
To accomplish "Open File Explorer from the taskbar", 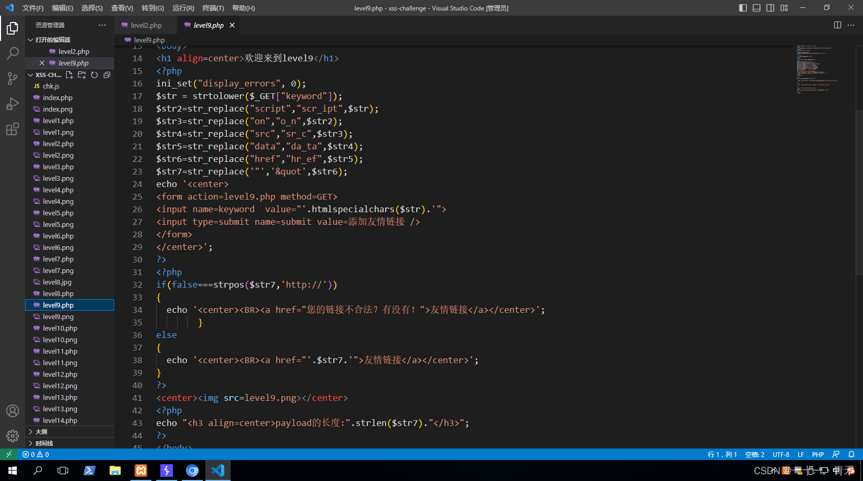I will (115, 471).
